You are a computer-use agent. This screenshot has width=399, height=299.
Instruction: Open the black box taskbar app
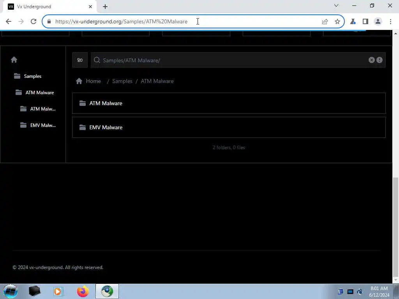[34, 291]
